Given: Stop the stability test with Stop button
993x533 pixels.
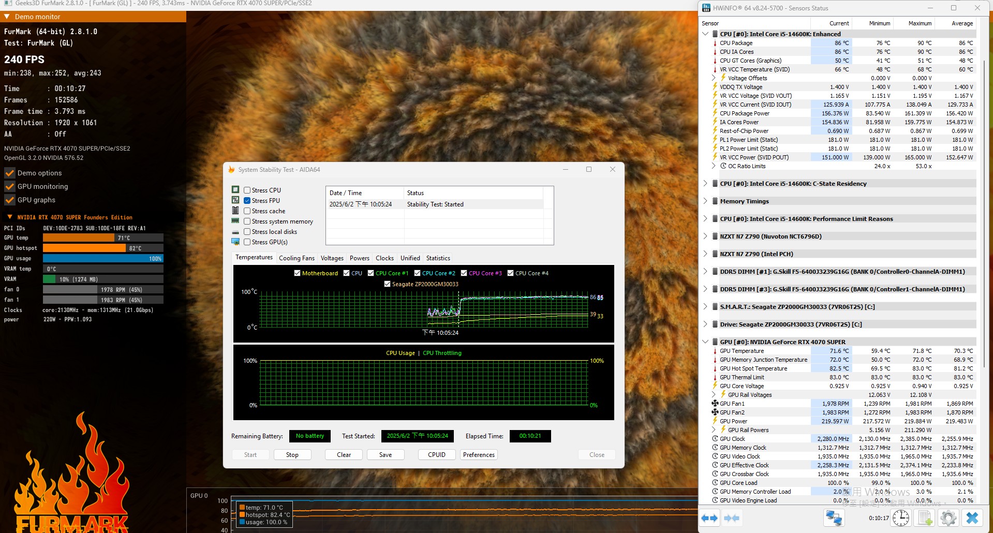Looking at the screenshot, I should 292,455.
